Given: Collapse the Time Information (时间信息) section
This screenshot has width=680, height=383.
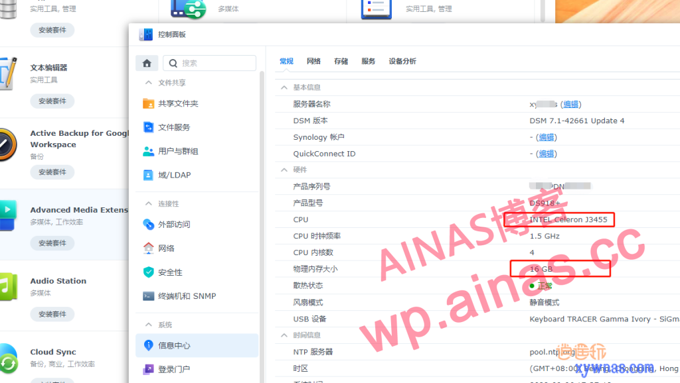Looking at the screenshot, I should tap(284, 335).
